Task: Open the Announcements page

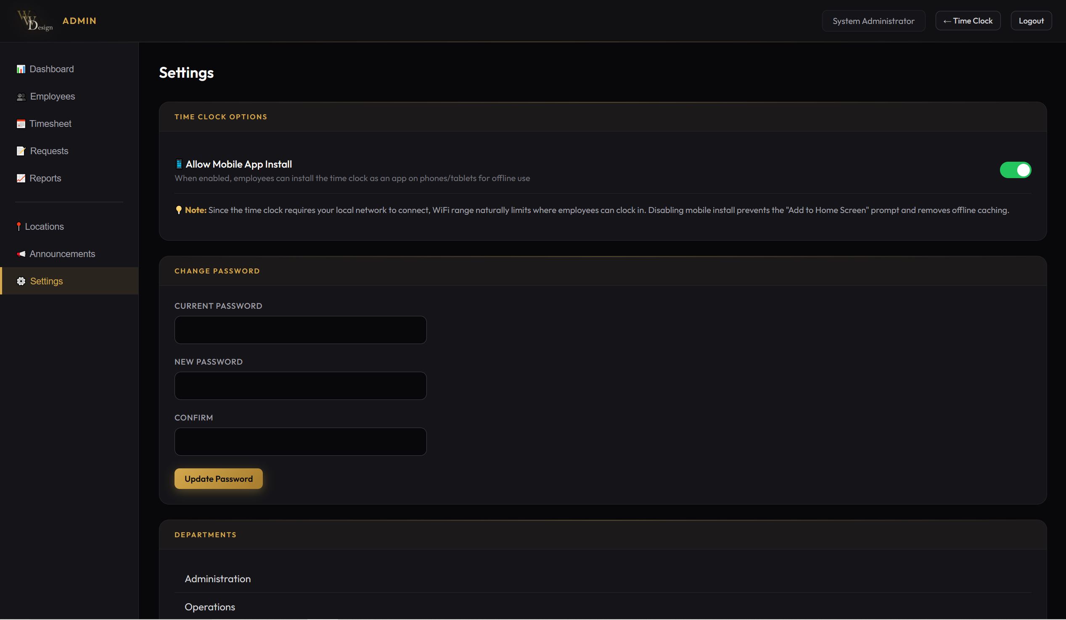Action: pos(62,254)
